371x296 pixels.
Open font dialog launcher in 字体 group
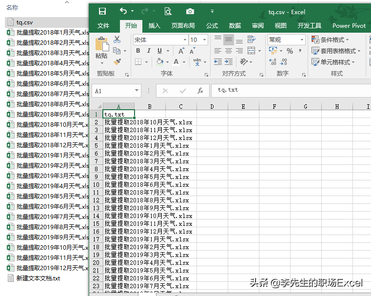point(206,75)
